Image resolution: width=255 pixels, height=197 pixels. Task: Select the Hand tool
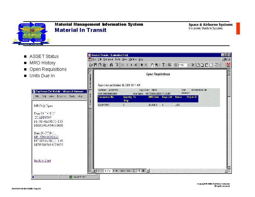pos(152,65)
